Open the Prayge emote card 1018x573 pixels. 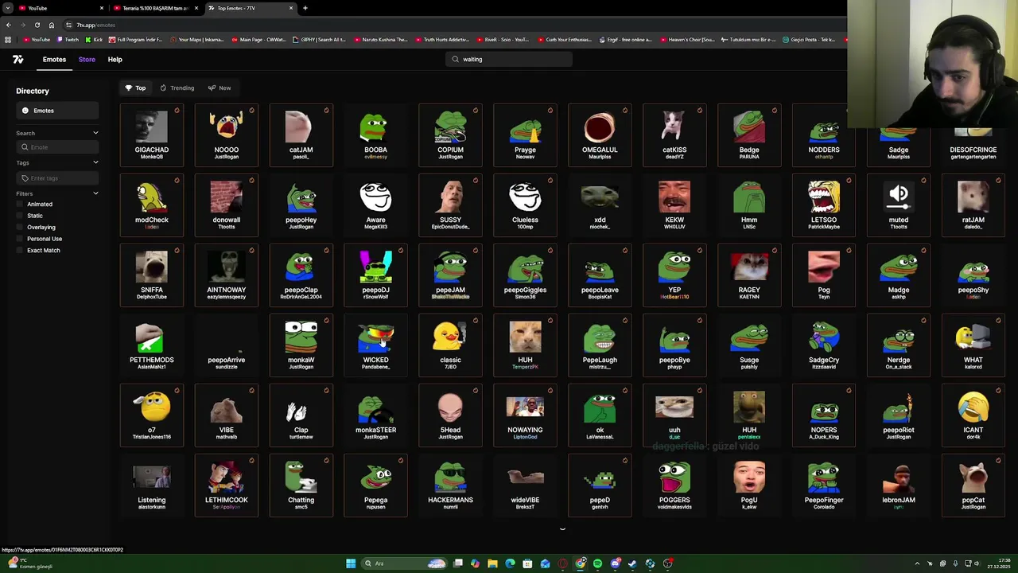525,135
